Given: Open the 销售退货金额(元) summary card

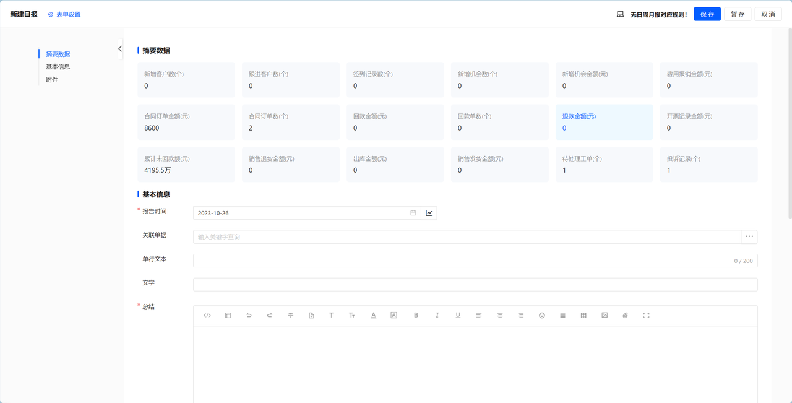Looking at the screenshot, I should [x=291, y=165].
